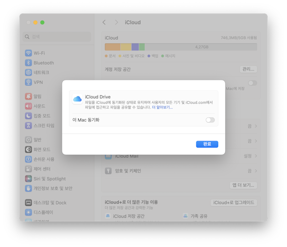Select the 알림 bell icon
The width and height of the screenshot is (287, 247).
(x=28, y=96)
